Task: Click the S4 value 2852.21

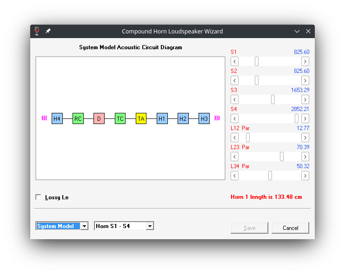Action: point(300,109)
